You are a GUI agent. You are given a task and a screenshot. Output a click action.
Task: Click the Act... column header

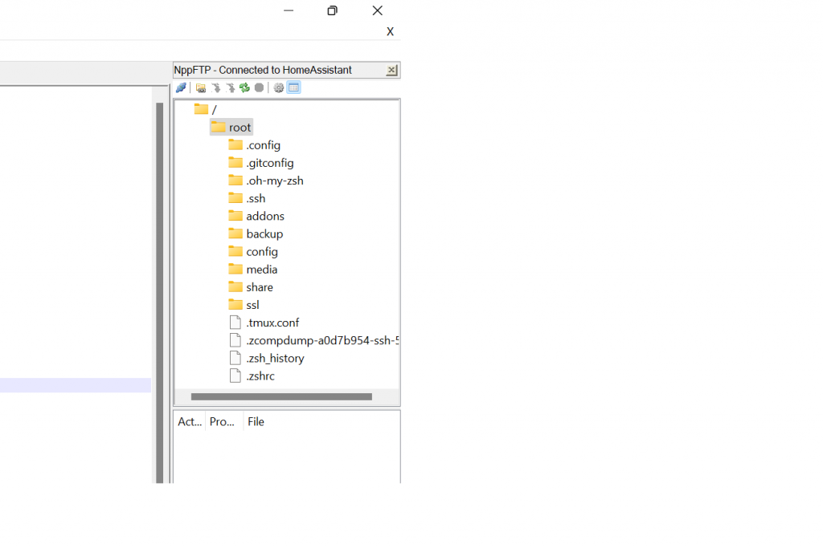pos(190,422)
